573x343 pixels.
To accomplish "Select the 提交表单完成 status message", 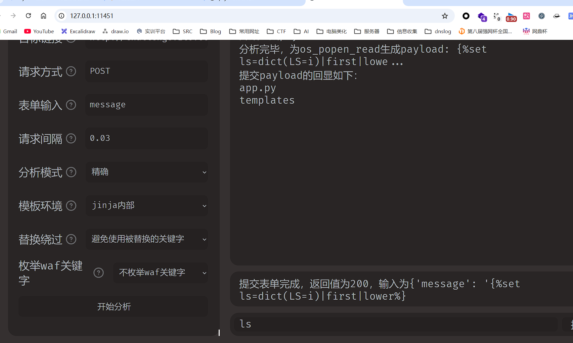I will pos(380,290).
